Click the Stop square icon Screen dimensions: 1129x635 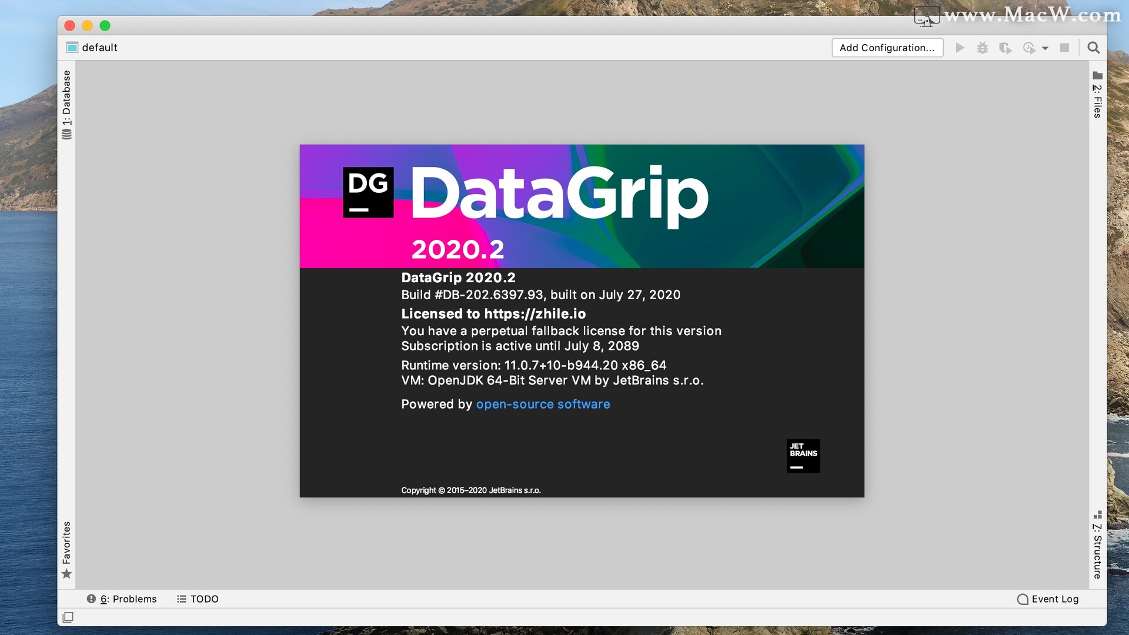pos(1064,48)
